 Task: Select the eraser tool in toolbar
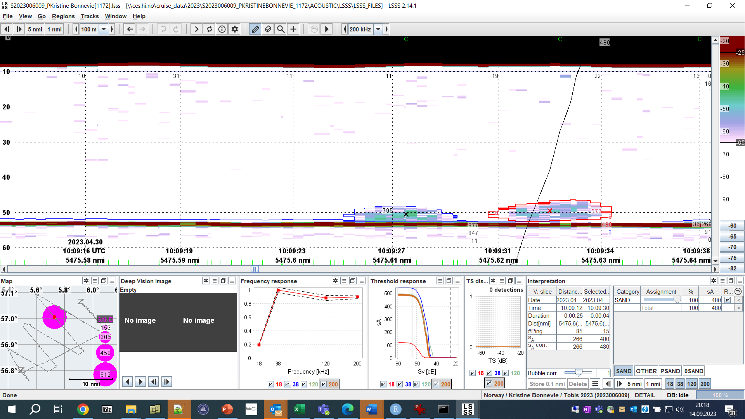pos(268,29)
